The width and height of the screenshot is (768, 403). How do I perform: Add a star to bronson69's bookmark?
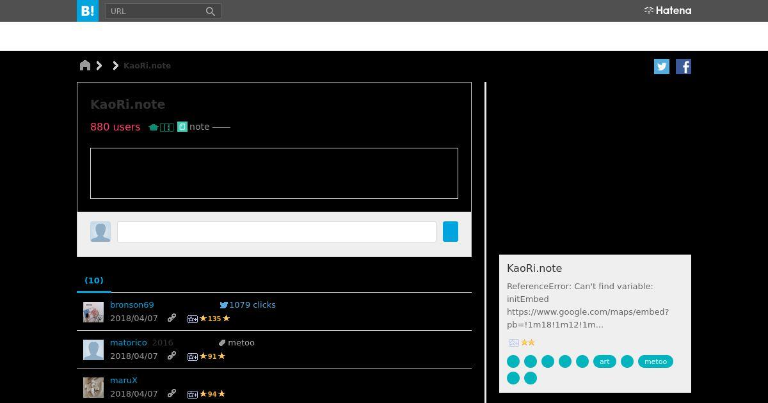tap(192, 319)
